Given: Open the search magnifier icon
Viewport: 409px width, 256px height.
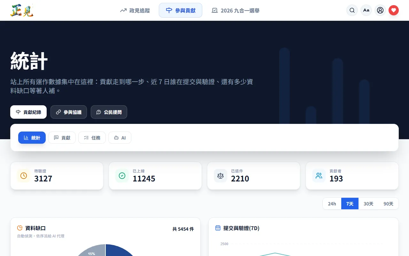Looking at the screenshot, I should [352, 10].
